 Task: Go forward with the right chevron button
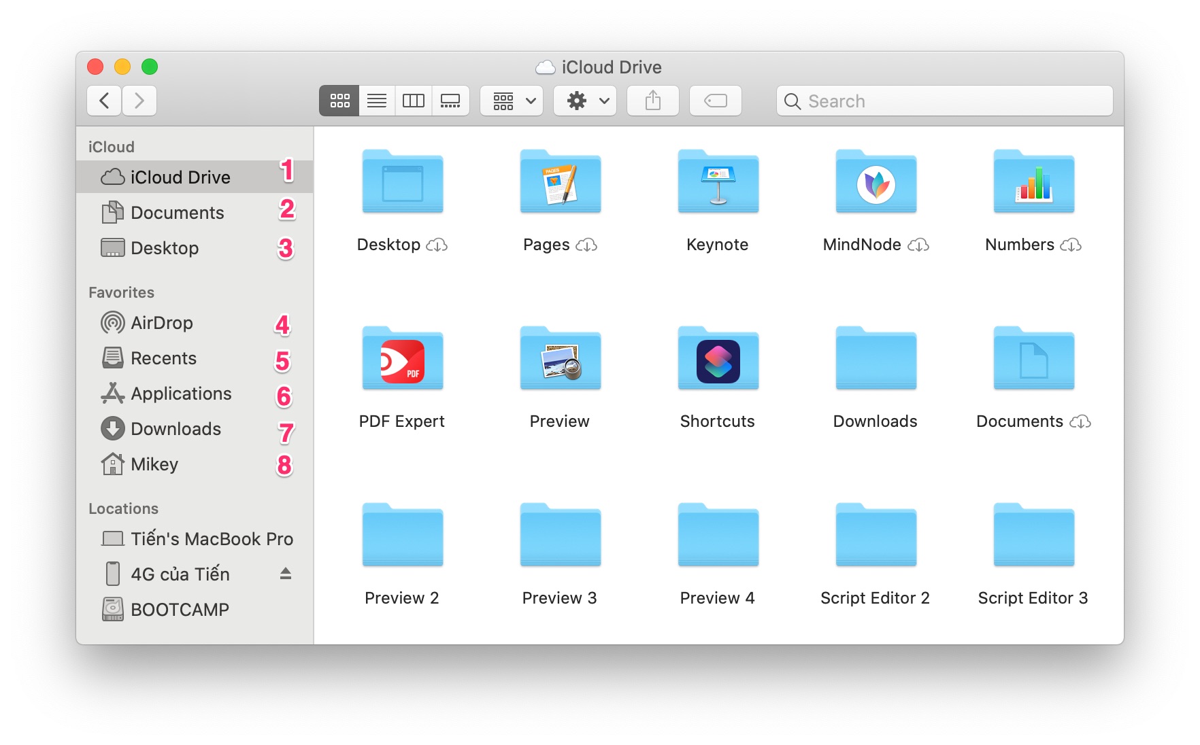pos(139,101)
